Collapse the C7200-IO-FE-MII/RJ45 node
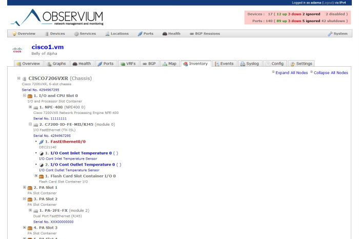The image size is (359, 239). point(30,124)
